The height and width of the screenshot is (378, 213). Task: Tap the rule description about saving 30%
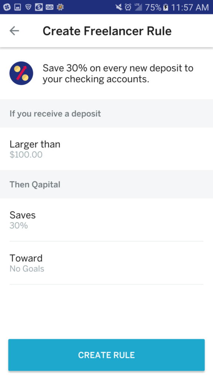118,73
